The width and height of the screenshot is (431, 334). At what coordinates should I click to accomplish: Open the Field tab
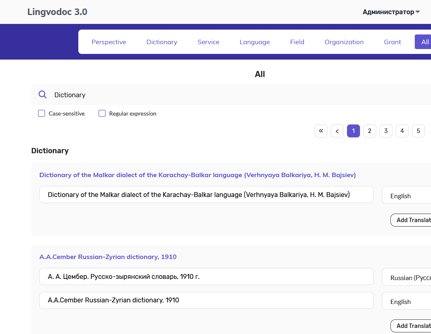pyautogui.click(x=297, y=42)
